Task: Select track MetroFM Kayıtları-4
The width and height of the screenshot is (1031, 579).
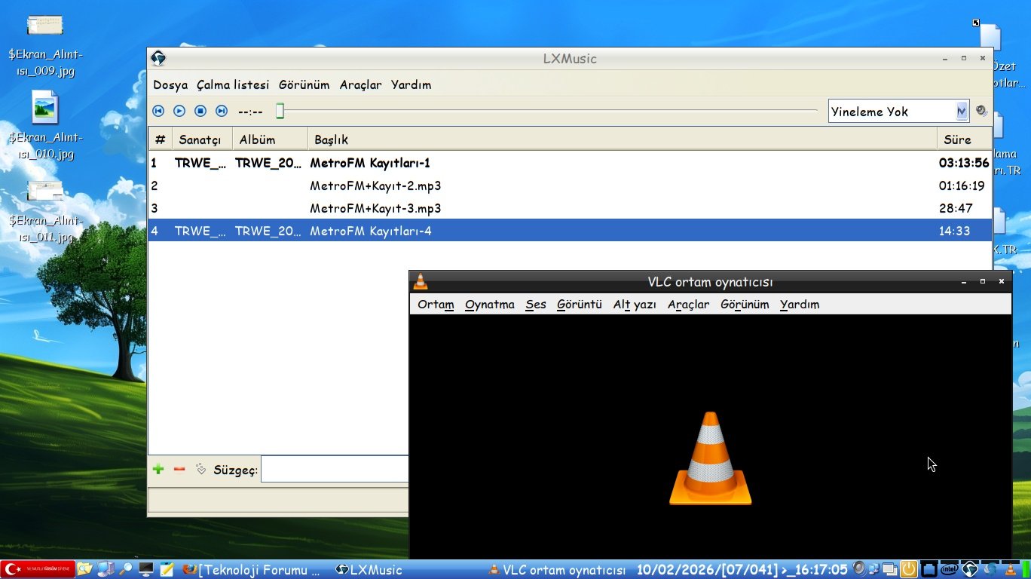Action: point(570,231)
